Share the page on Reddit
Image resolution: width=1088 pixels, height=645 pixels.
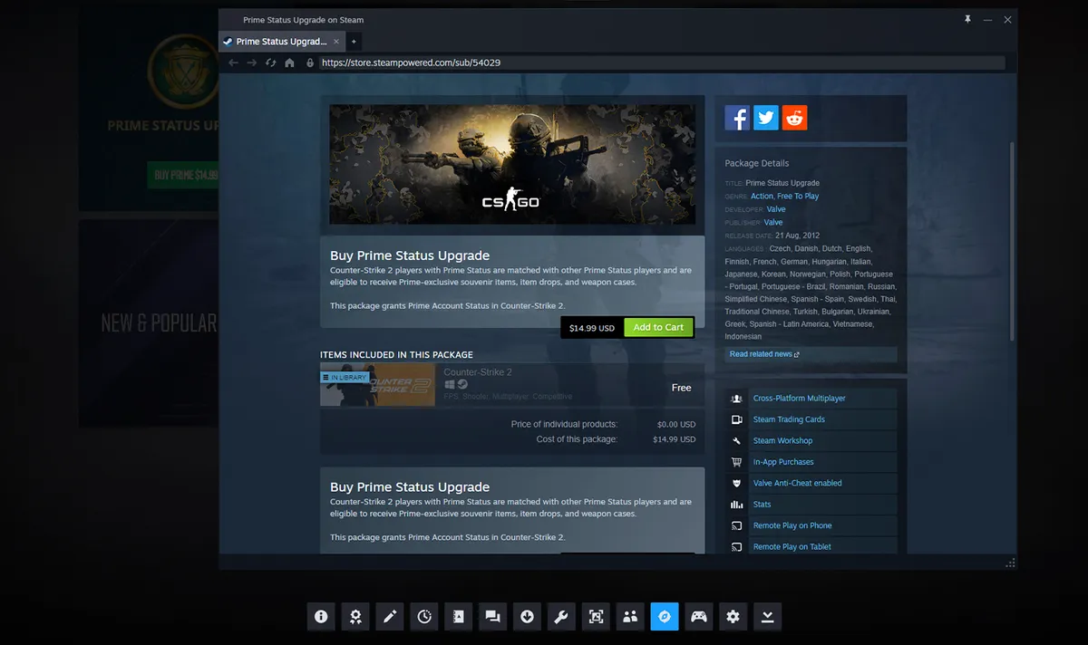pyautogui.click(x=795, y=118)
